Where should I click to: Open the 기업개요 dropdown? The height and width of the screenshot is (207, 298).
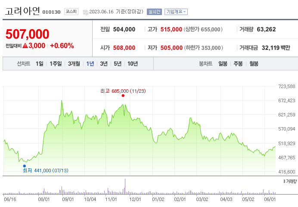[176, 12]
